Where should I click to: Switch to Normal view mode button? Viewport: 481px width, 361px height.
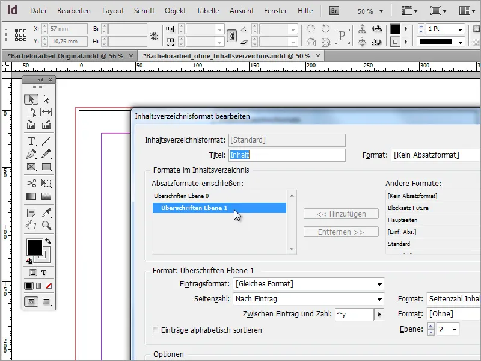[31, 301]
